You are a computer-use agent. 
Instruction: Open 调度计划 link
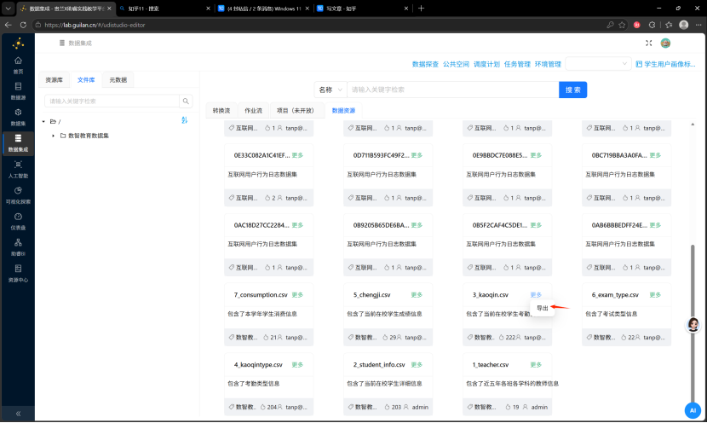point(486,64)
